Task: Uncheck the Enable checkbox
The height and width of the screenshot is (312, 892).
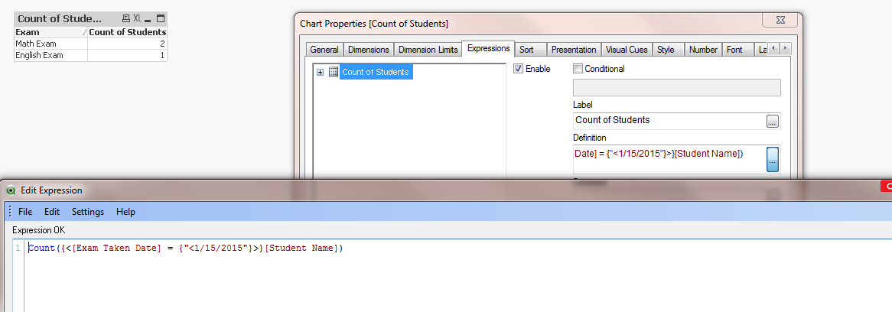Action: tap(518, 69)
